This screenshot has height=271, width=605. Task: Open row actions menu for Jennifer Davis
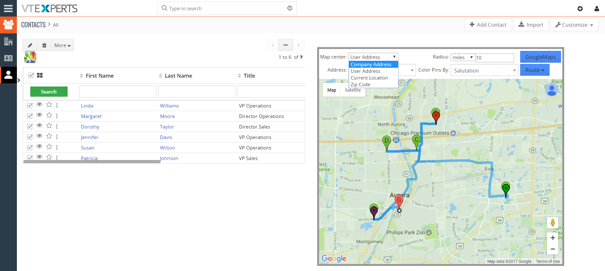click(x=57, y=137)
